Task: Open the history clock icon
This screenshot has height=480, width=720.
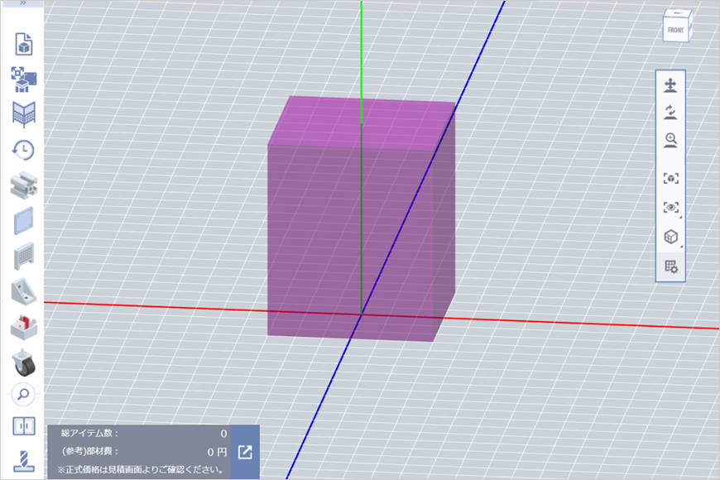Action: click(24, 150)
